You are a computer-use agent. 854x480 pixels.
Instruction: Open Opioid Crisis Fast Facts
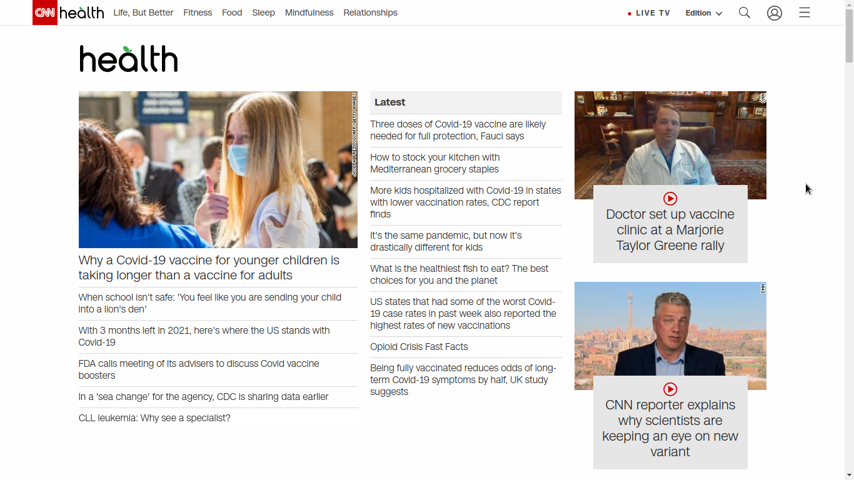(419, 347)
